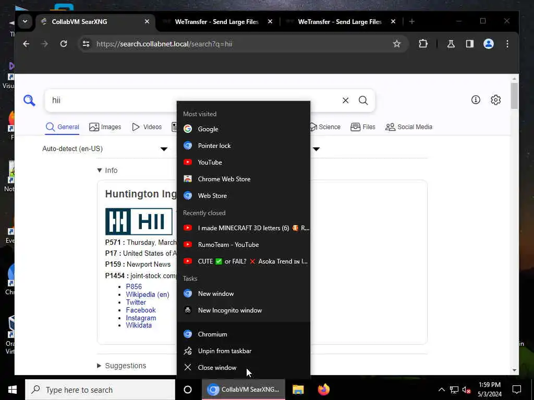Open the SearXNG about info icon
The height and width of the screenshot is (400, 534).
[x=476, y=99]
